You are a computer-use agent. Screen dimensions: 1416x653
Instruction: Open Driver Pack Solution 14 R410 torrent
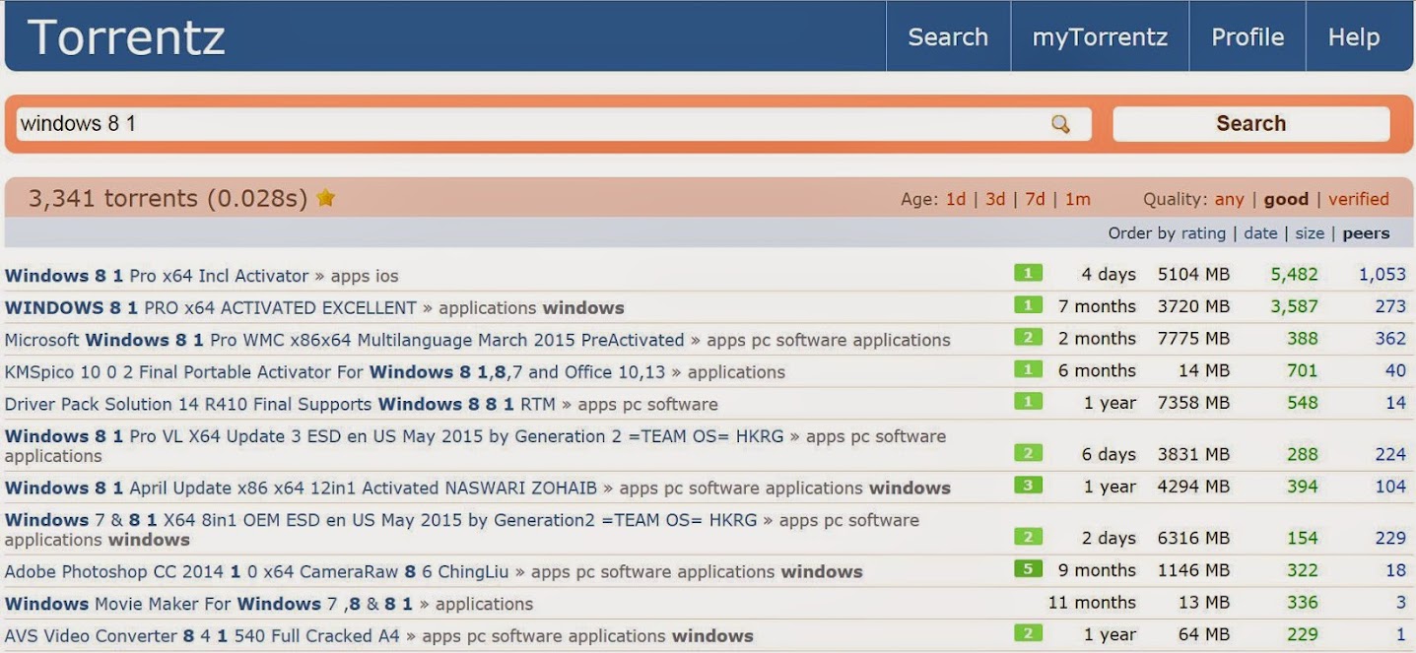(x=280, y=404)
